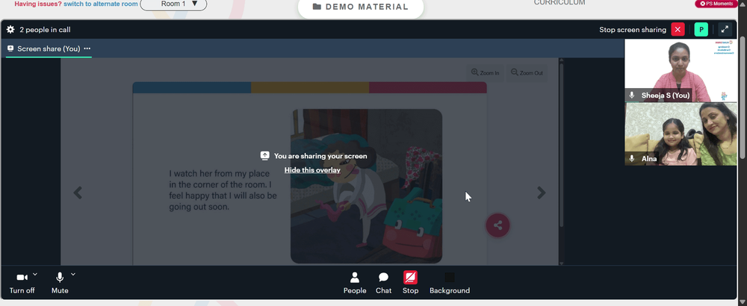Zoom Out of the storybook
The image size is (747, 306).
click(527, 73)
